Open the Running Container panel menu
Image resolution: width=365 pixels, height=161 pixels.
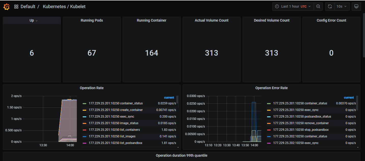tap(152, 20)
